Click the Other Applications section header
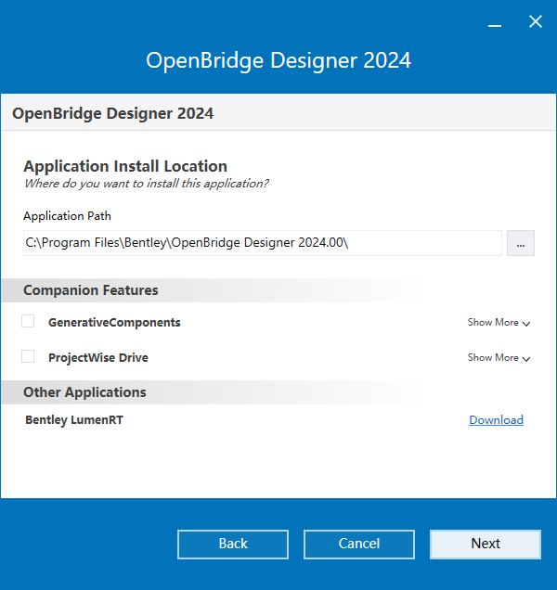Image resolution: width=557 pixels, height=590 pixels. point(84,392)
